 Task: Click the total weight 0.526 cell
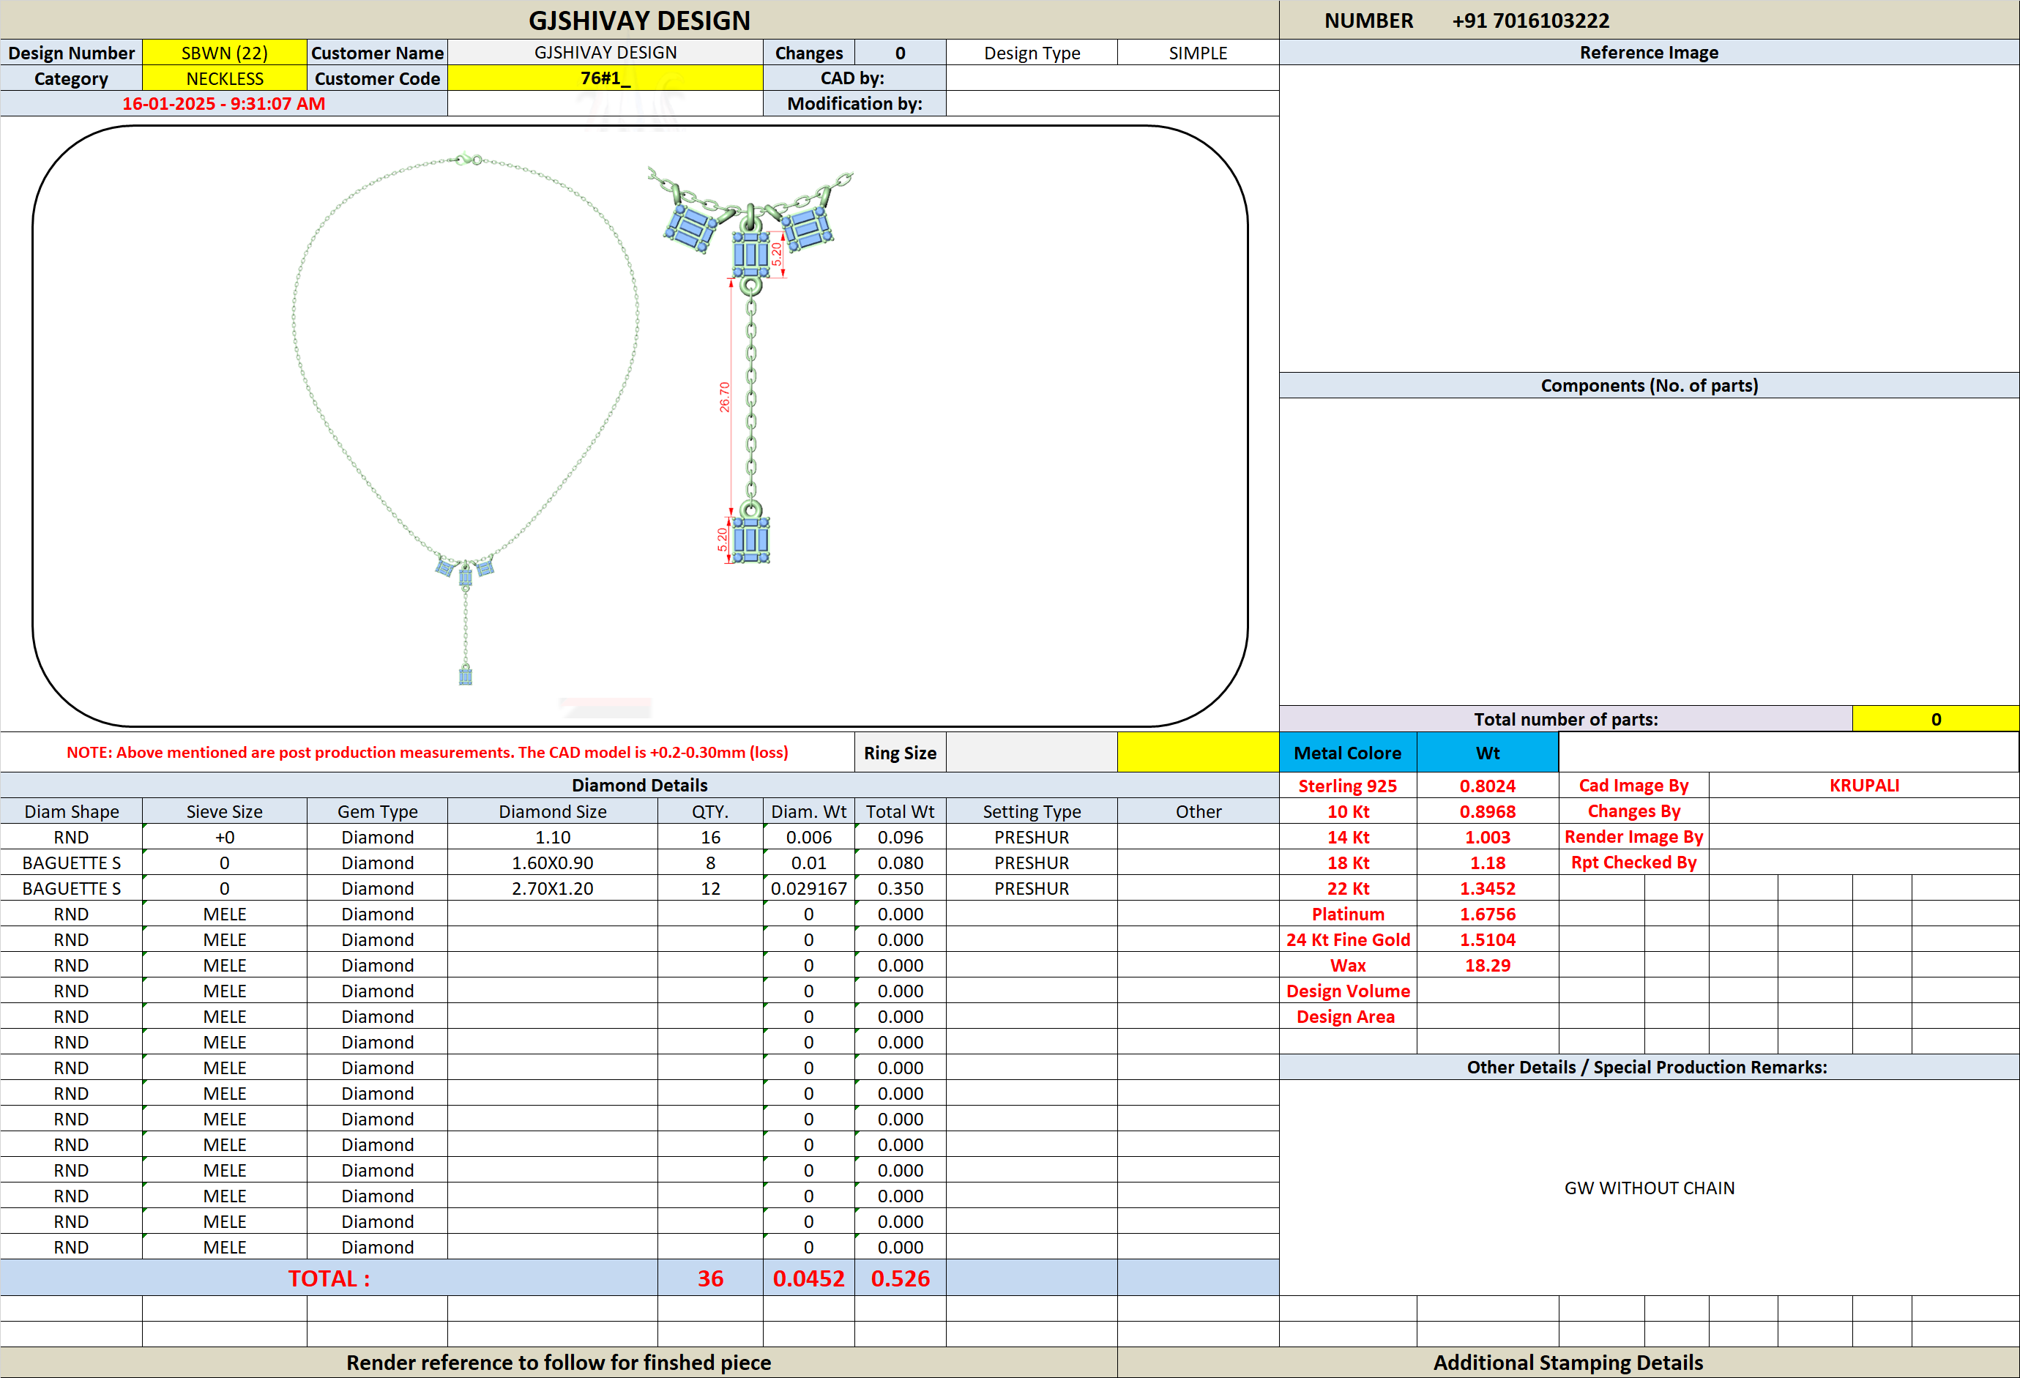[x=901, y=1278]
